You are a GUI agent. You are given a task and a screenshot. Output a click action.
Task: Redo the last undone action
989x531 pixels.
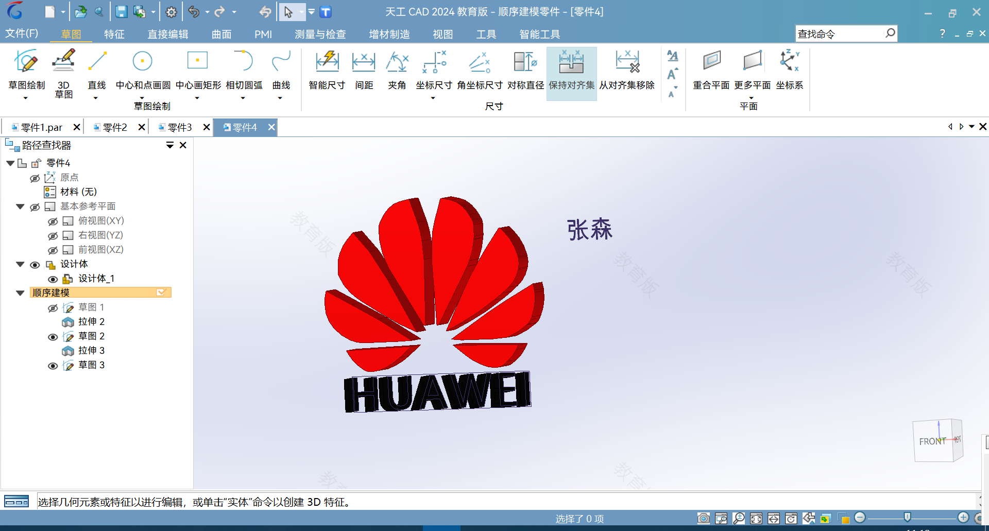pyautogui.click(x=220, y=12)
